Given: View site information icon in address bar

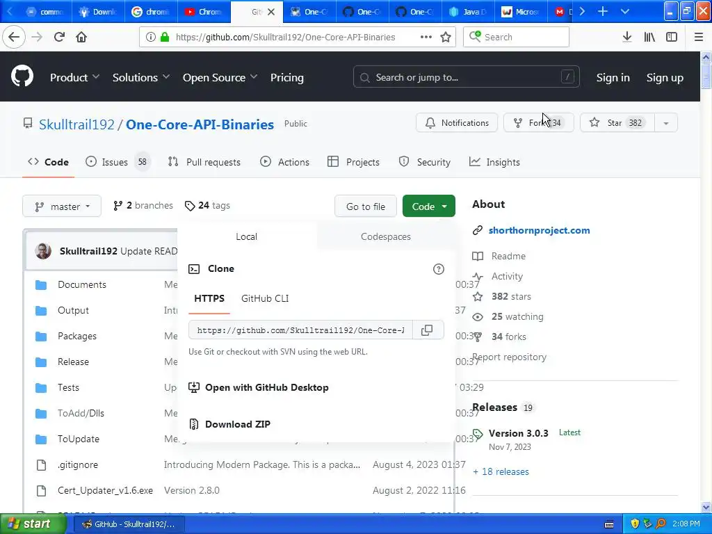Looking at the screenshot, I should click(x=150, y=38).
